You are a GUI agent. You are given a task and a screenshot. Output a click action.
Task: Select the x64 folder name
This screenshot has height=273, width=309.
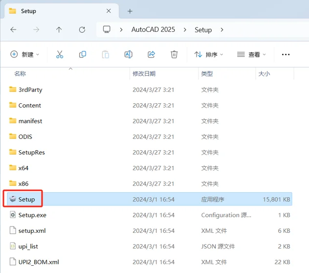click(x=23, y=168)
